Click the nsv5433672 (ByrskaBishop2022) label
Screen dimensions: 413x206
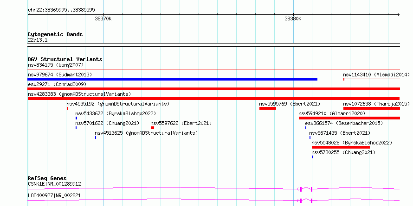pyautogui.click(x=116, y=113)
